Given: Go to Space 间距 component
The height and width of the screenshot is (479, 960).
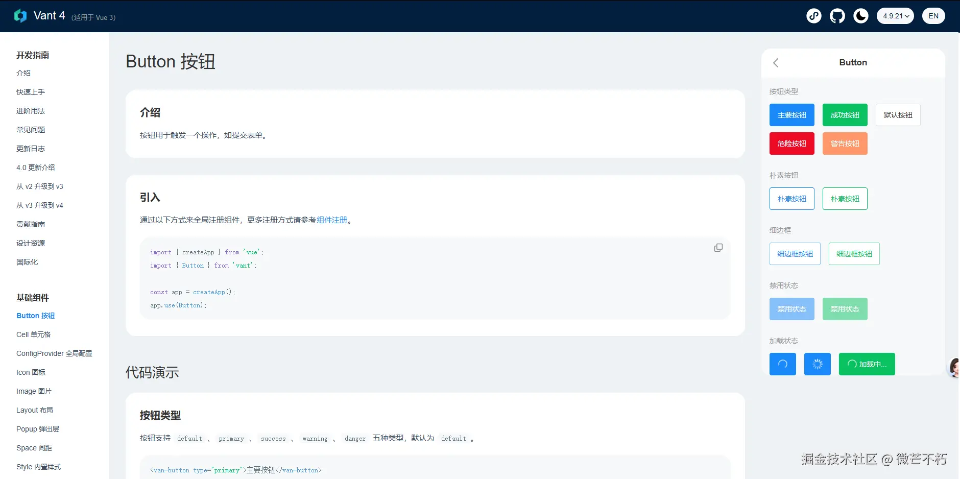Looking at the screenshot, I should (34, 448).
